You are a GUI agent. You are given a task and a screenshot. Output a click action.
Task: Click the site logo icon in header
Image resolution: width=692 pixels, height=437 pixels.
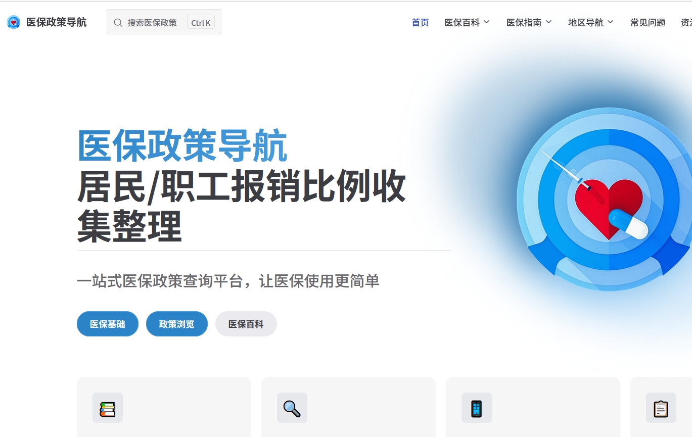click(14, 22)
